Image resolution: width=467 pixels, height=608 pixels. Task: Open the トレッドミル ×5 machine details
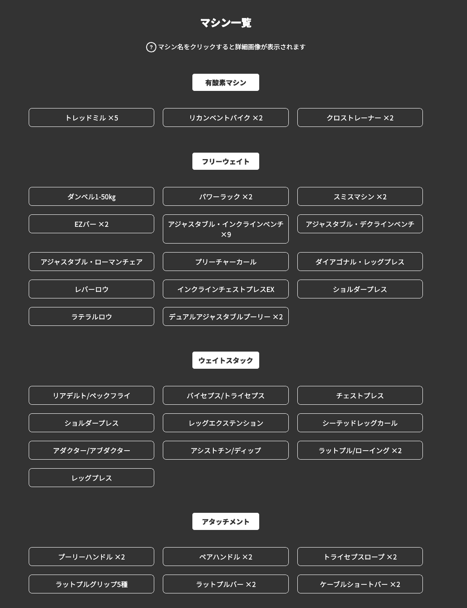tap(91, 117)
